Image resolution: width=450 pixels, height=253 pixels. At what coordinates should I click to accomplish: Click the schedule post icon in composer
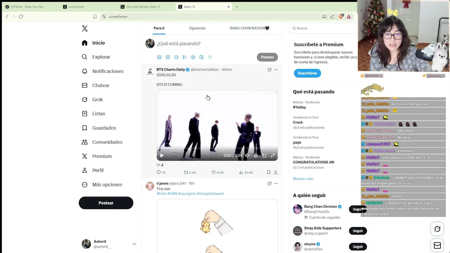tap(201, 57)
